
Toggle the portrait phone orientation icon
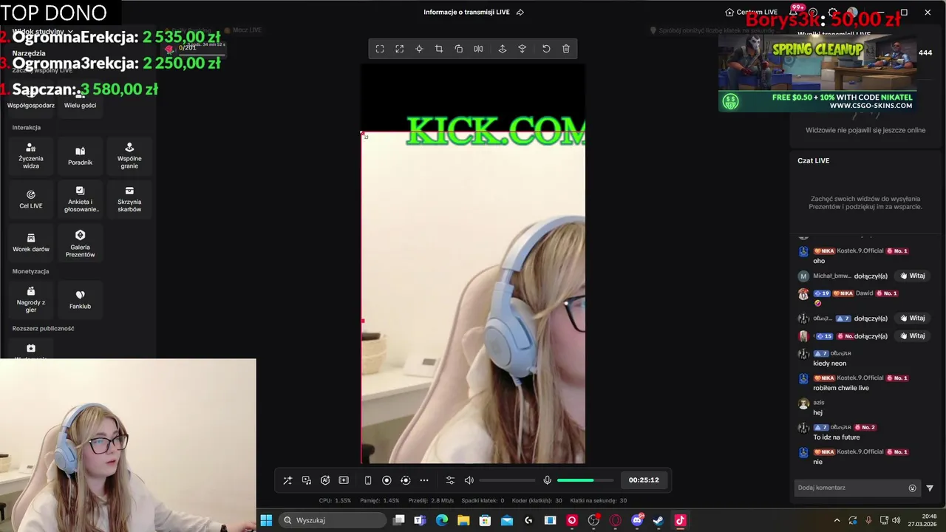368,480
